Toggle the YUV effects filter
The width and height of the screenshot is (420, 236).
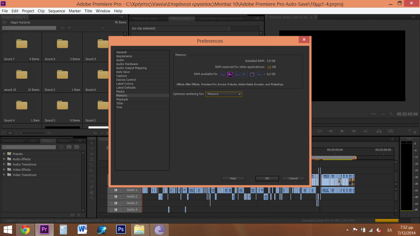76,147
